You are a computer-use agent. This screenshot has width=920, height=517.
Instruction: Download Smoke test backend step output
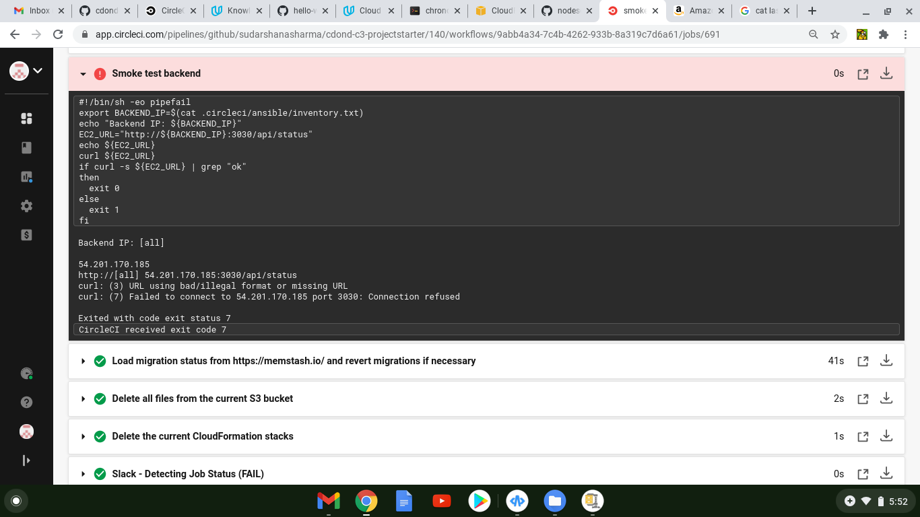pos(886,73)
